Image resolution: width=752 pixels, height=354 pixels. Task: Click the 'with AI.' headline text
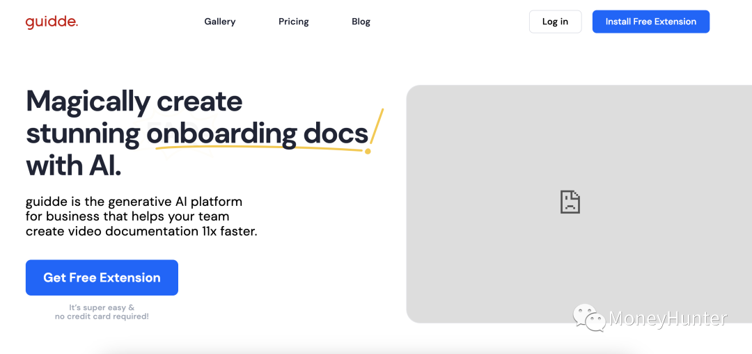click(x=73, y=167)
